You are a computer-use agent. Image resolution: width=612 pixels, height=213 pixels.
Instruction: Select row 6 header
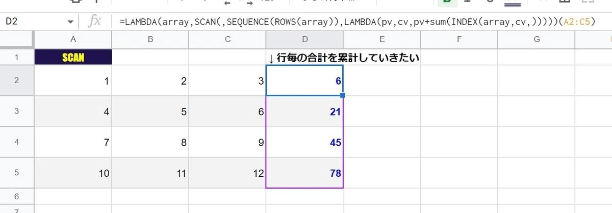[x=17, y=196]
